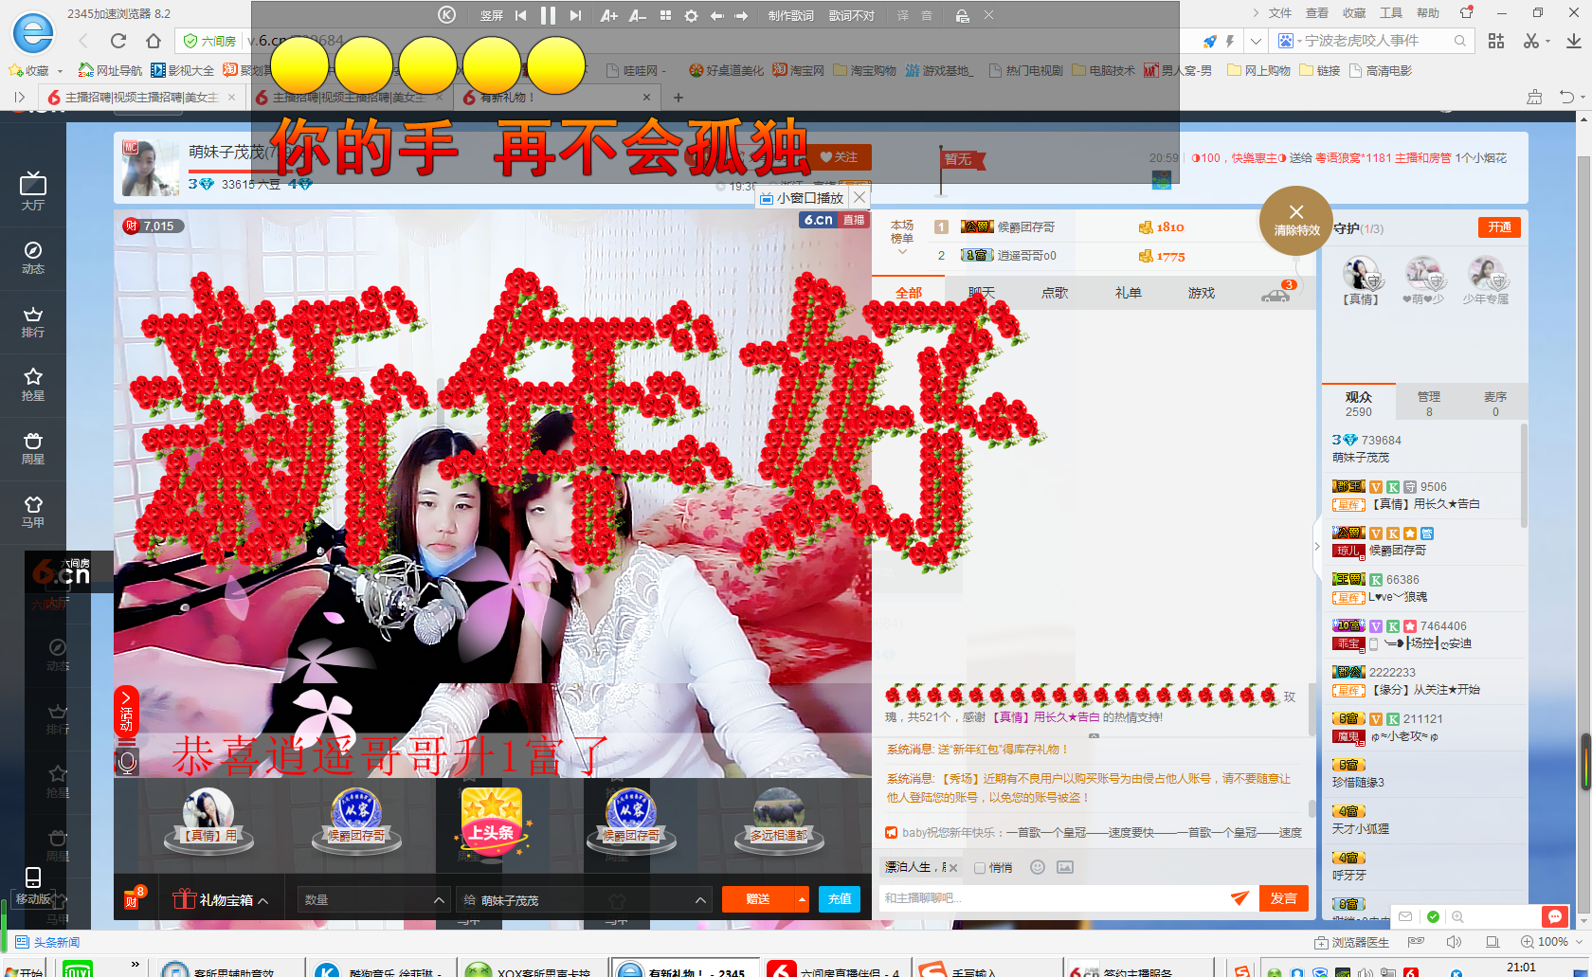Click the car seats icon with badge 3
Screen dimensions: 1592x977
(1276, 293)
